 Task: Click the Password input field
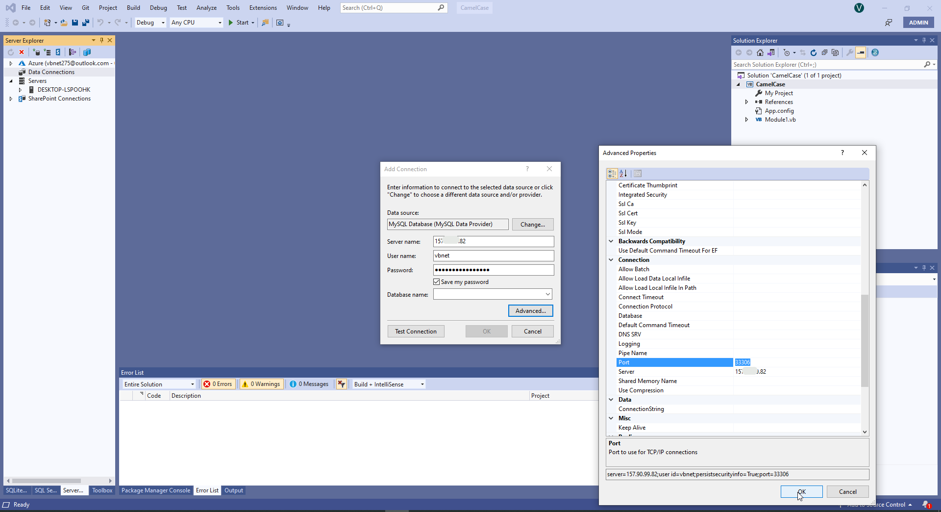coord(494,270)
